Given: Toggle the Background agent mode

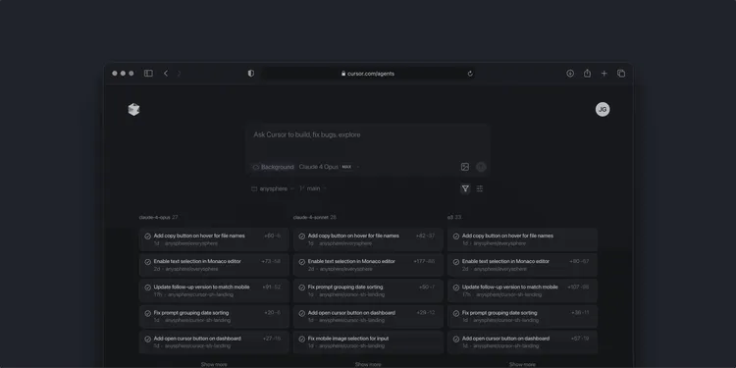Looking at the screenshot, I should pos(273,167).
